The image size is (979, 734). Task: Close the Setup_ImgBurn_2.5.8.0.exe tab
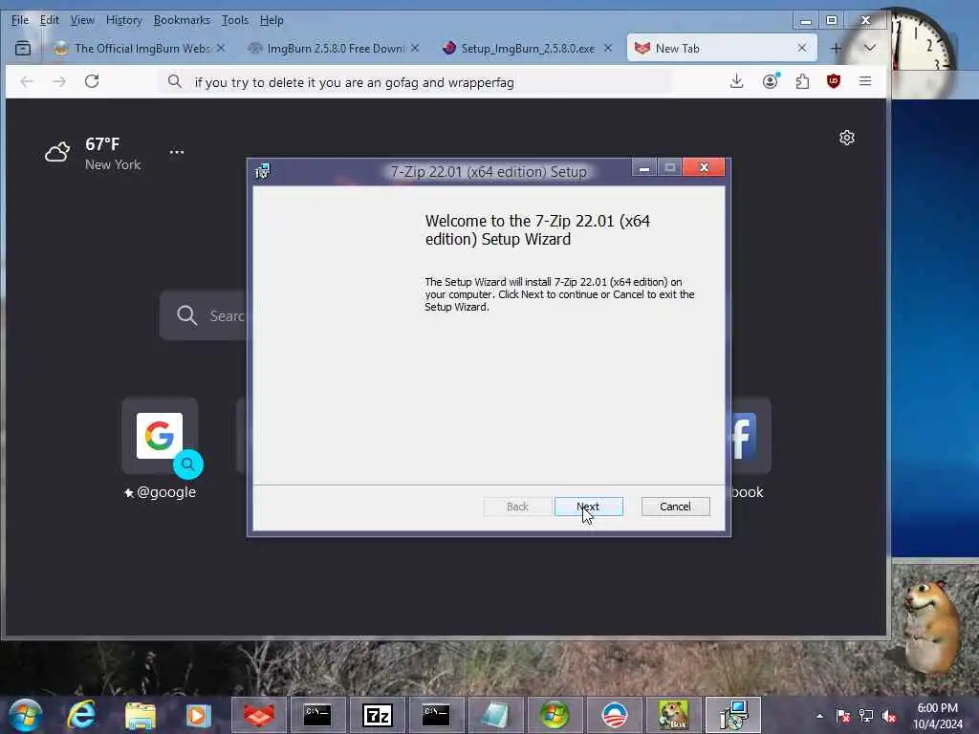coord(607,48)
